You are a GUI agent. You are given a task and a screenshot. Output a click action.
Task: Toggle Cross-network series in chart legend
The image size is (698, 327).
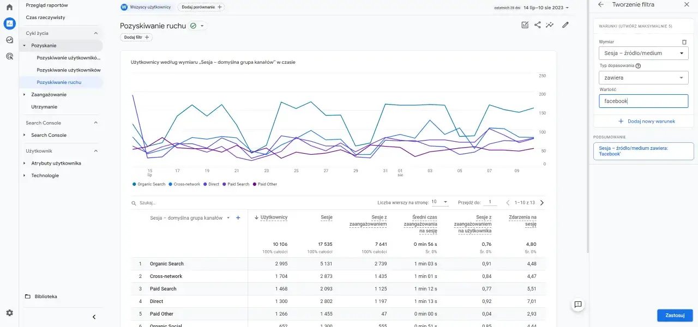pyautogui.click(x=184, y=184)
